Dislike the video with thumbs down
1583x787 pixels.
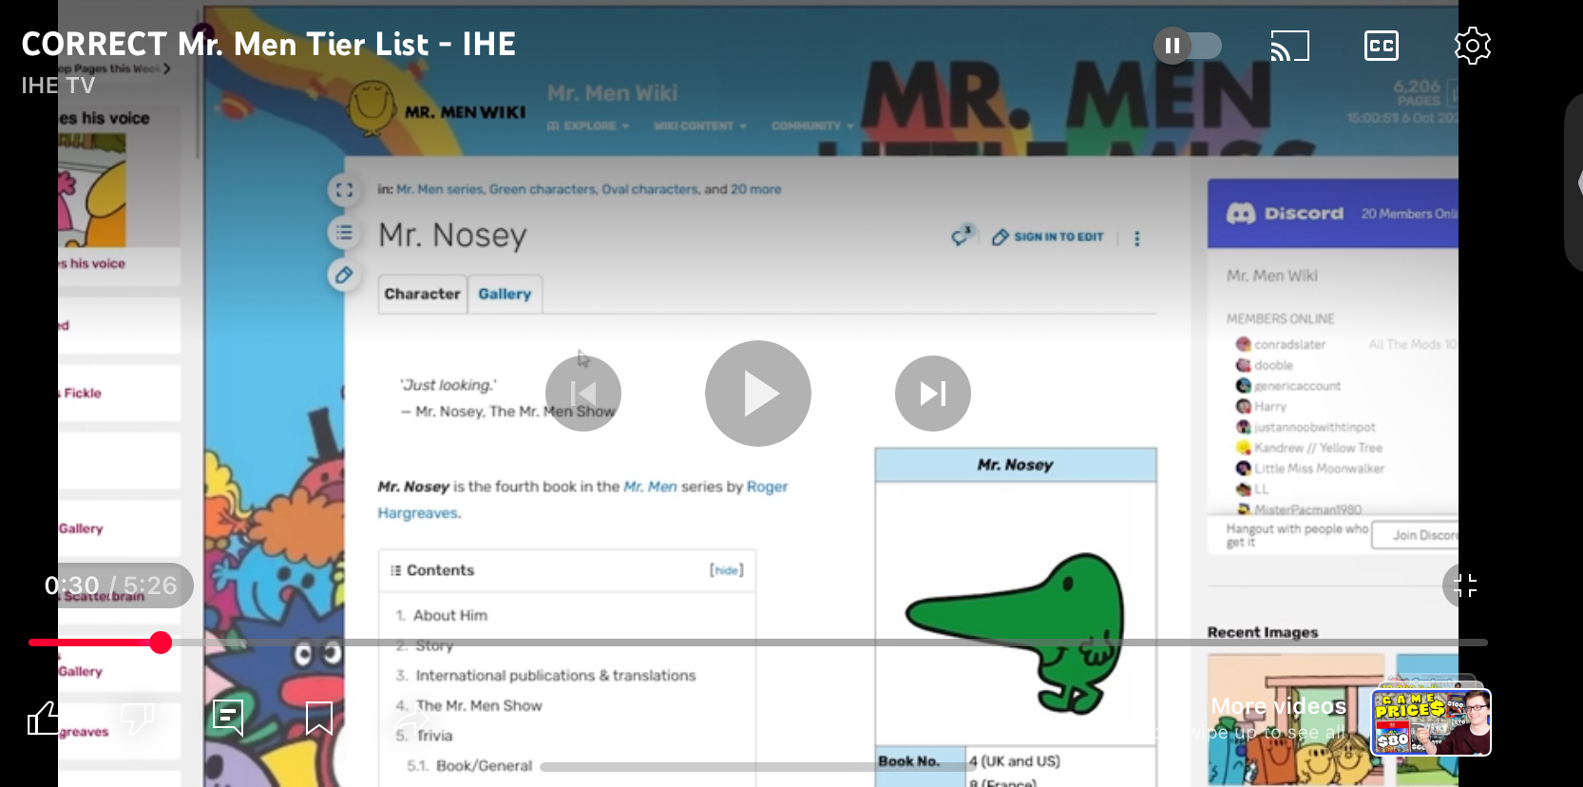click(137, 719)
